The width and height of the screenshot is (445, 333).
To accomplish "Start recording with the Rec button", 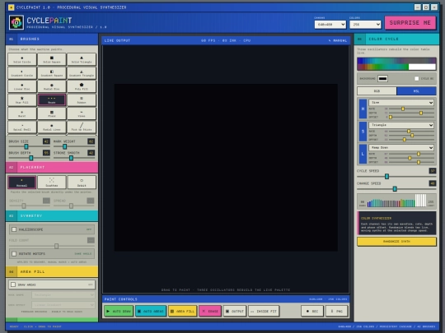I will [311, 311].
